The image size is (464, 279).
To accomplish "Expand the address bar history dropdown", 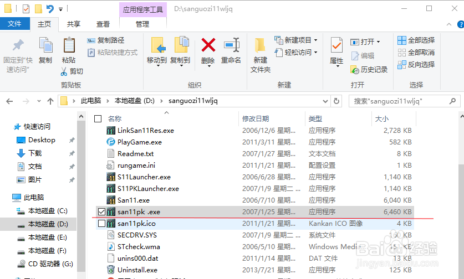I will pos(325,101).
